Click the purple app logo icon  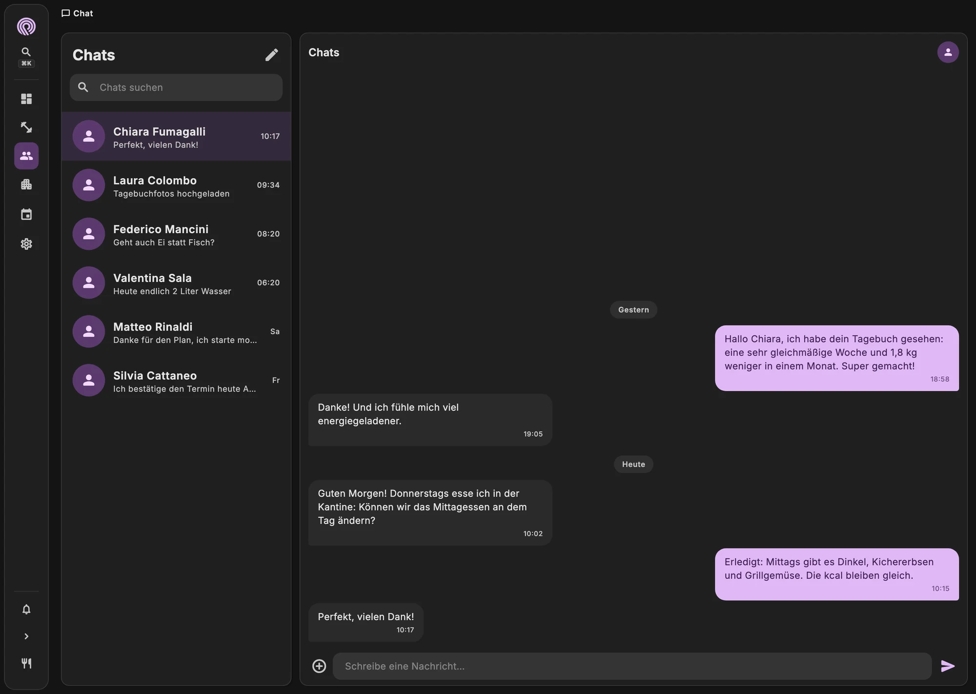click(26, 26)
